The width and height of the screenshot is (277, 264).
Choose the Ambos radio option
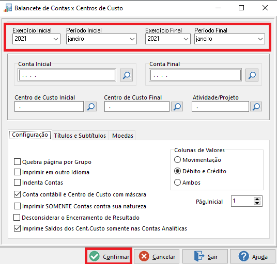click(x=177, y=183)
